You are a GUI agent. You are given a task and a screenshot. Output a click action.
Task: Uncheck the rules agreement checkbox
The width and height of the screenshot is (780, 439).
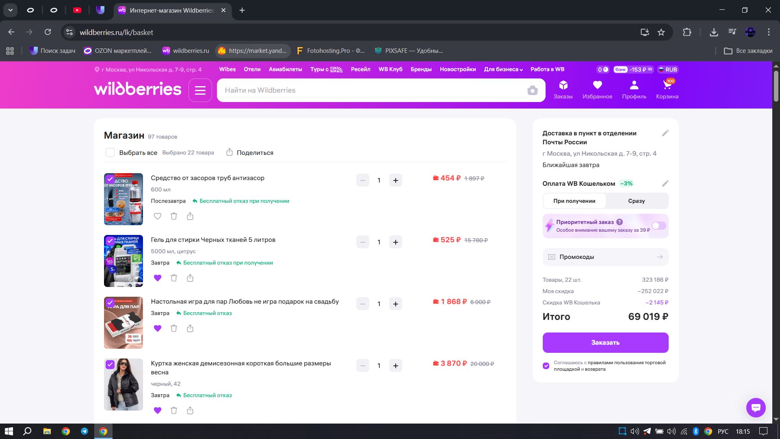click(546, 366)
